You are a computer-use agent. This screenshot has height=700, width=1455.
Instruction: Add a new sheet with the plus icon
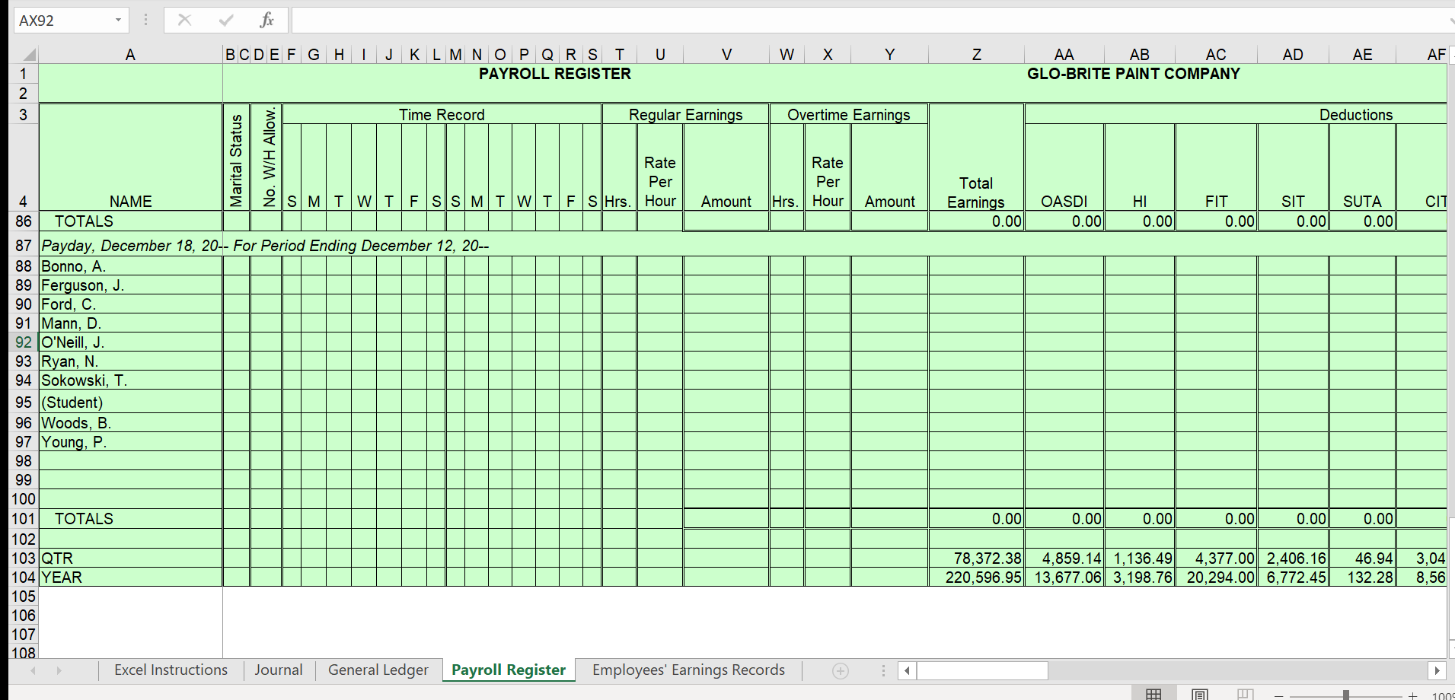point(841,670)
